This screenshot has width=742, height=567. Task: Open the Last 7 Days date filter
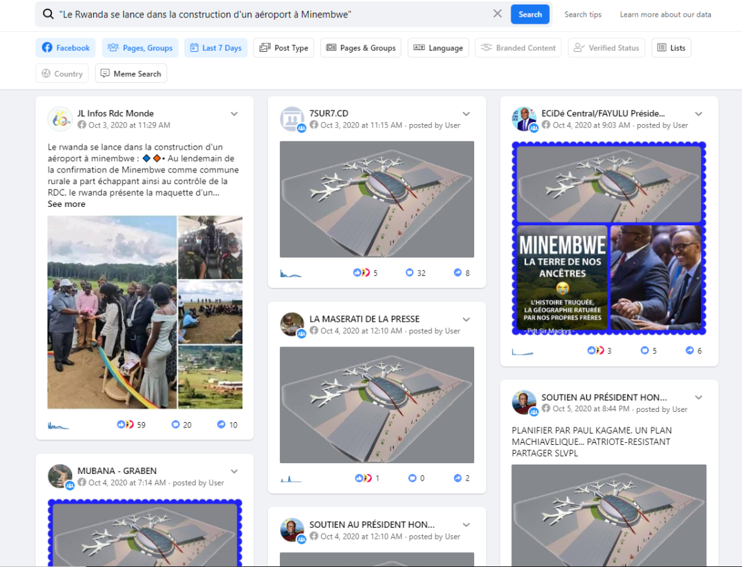click(216, 48)
